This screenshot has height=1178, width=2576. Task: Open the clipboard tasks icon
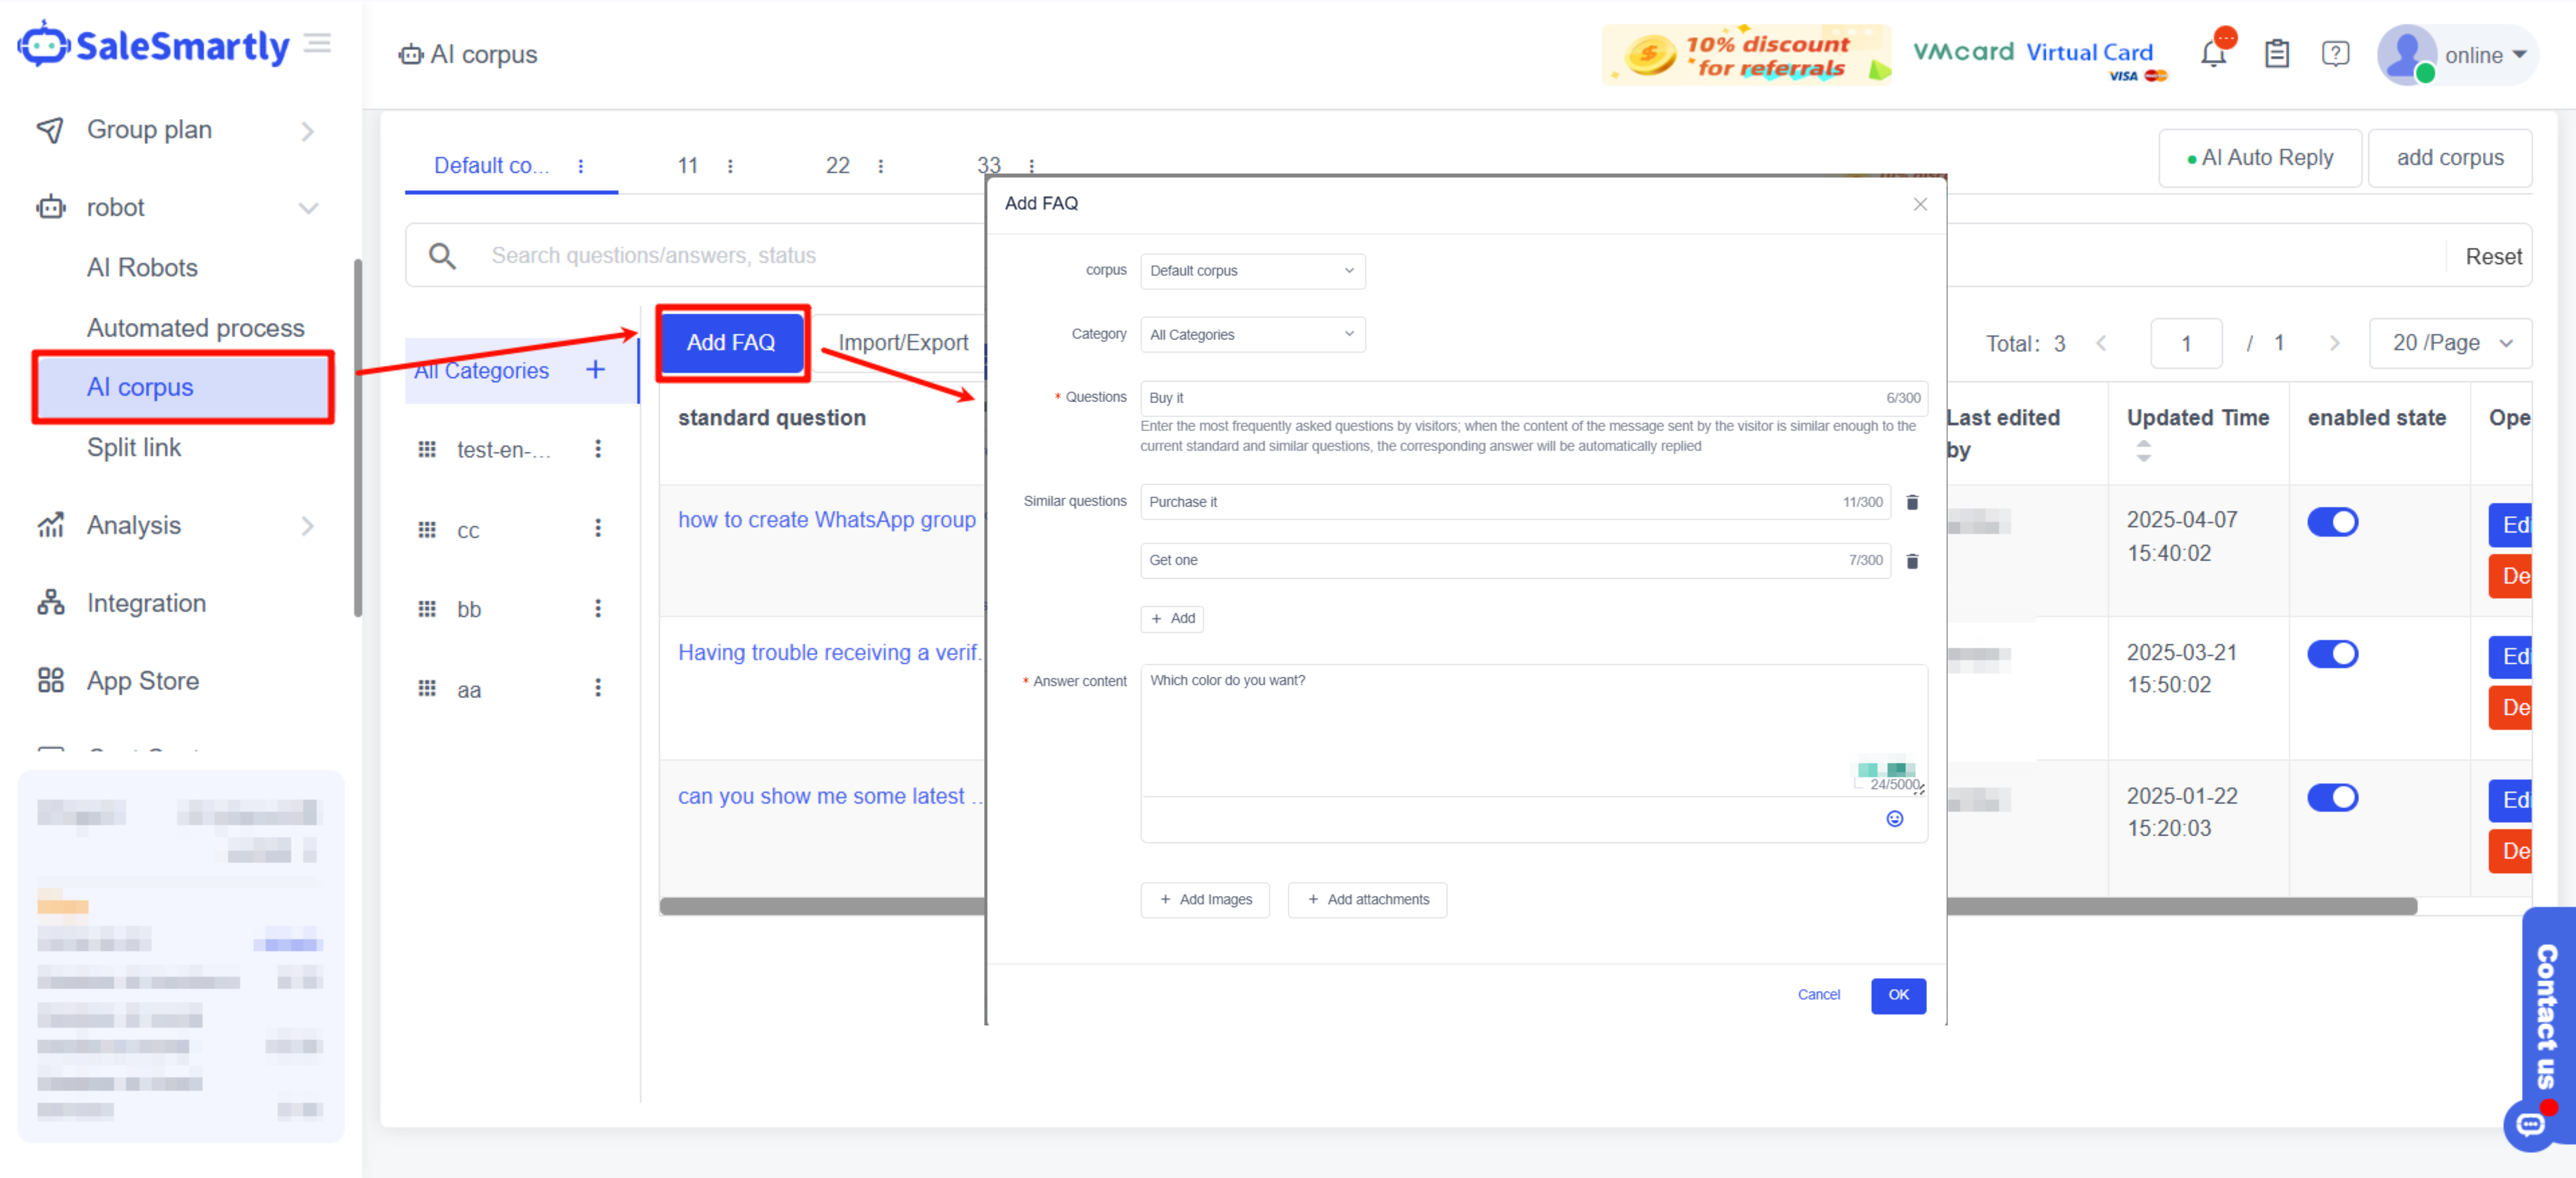click(2276, 54)
